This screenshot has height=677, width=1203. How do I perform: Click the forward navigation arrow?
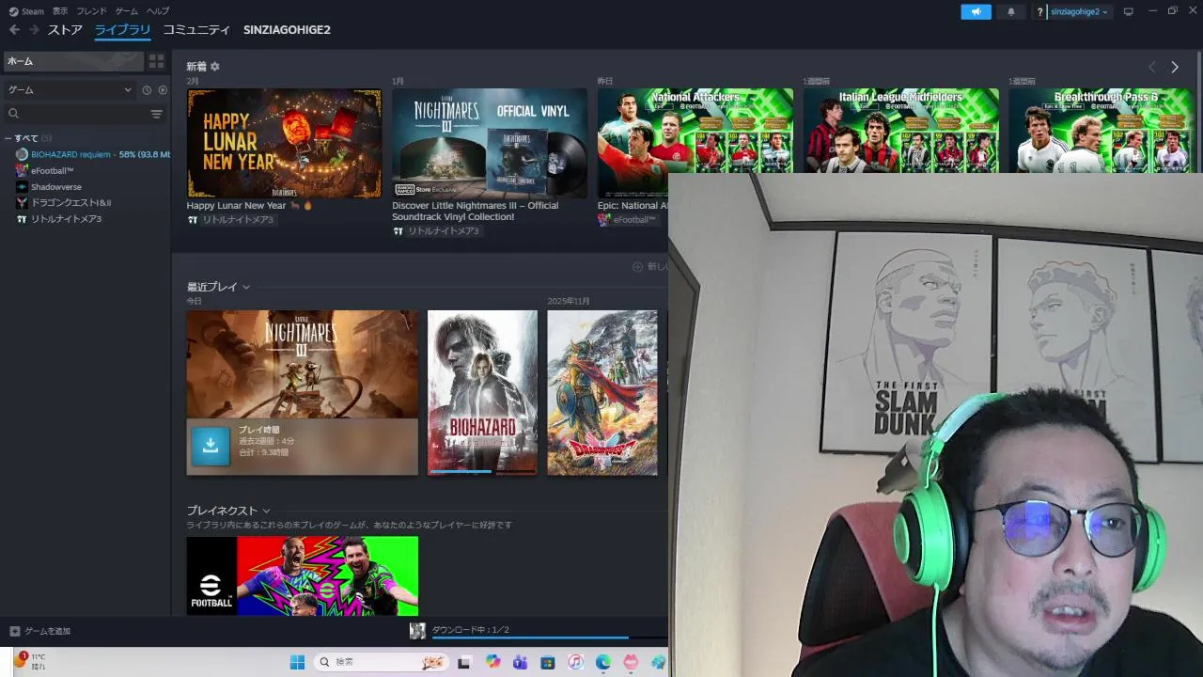34,30
